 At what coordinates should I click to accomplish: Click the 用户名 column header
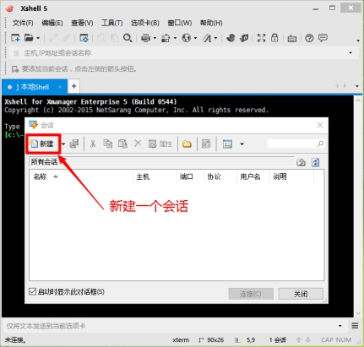coord(253,176)
